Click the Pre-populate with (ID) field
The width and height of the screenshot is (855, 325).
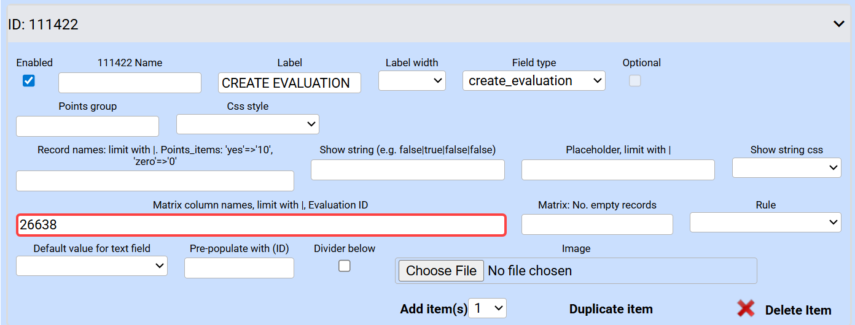point(239,268)
